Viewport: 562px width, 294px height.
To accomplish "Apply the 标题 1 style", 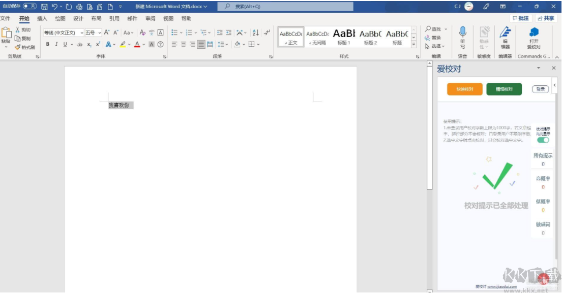I will (x=344, y=37).
